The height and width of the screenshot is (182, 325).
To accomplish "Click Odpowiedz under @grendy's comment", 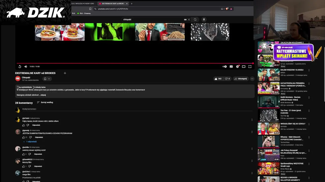I will (39, 137).
